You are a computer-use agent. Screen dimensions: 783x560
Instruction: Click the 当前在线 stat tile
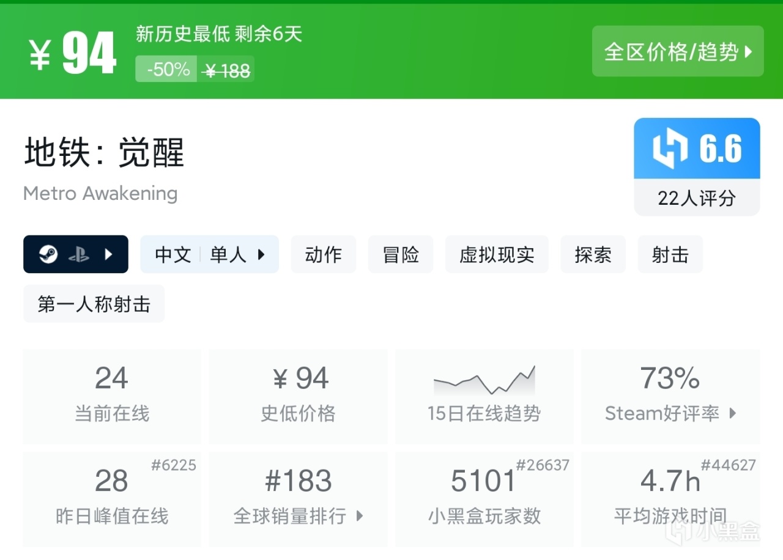(x=112, y=396)
